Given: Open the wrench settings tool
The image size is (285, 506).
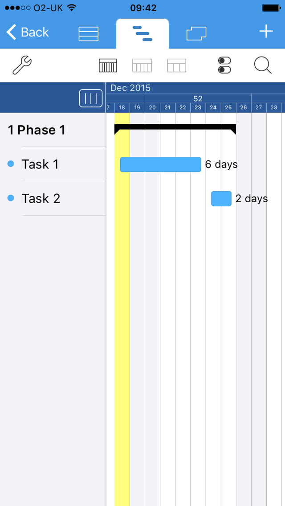Looking at the screenshot, I should pyautogui.click(x=22, y=65).
